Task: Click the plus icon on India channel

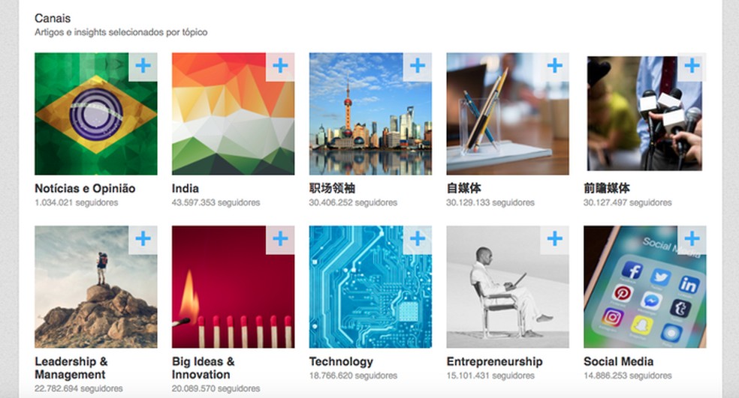Action: [x=280, y=66]
